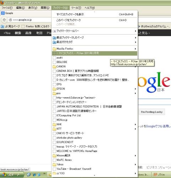Screen dimensions: 171x178
Task: Open the α100 bookmark folder
Action: (95, 173)
